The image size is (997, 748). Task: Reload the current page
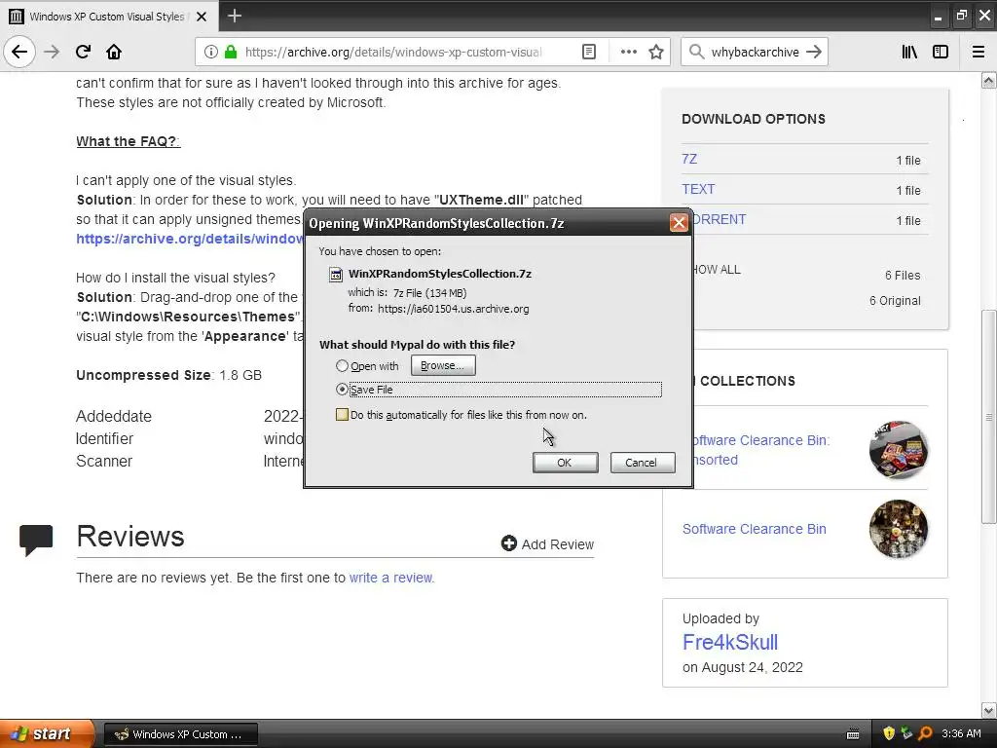[x=83, y=52]
